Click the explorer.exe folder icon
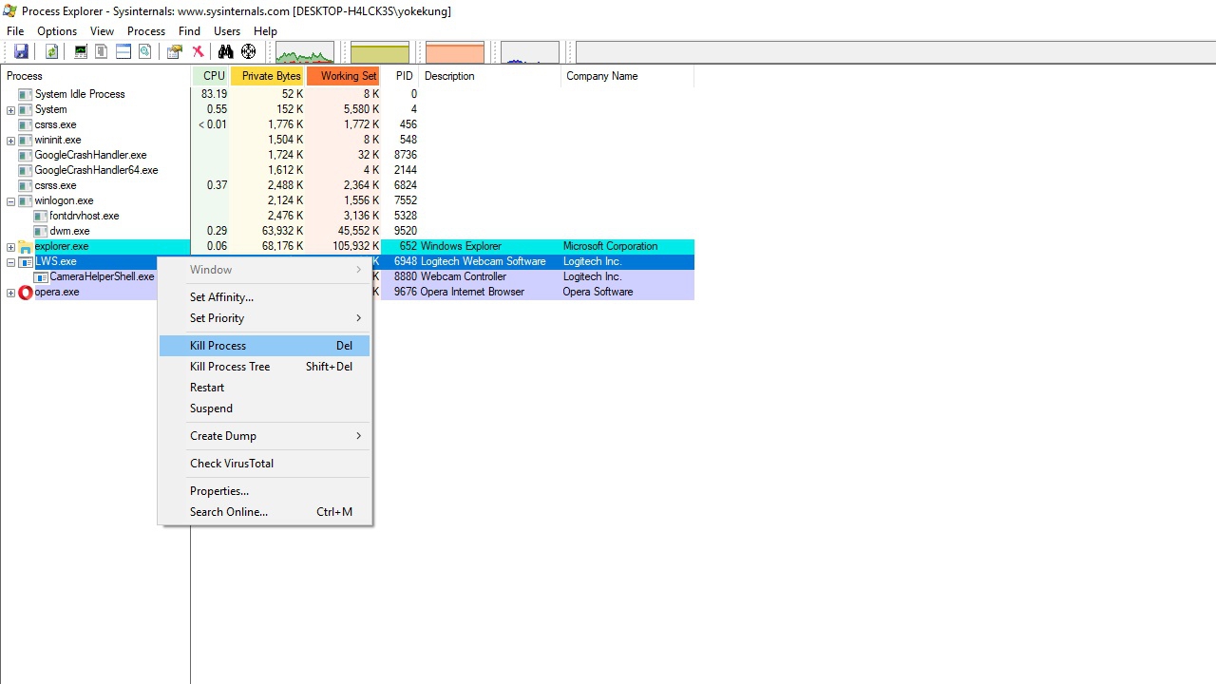Image resolution: width=1216 pixels, height=684 pixels. (26, 247)
